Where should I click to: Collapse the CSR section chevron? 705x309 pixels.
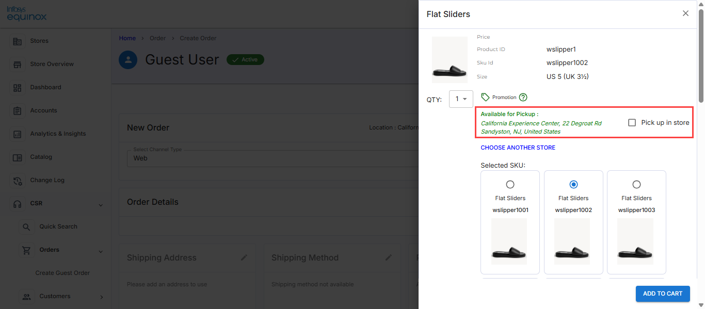point(101,205)
